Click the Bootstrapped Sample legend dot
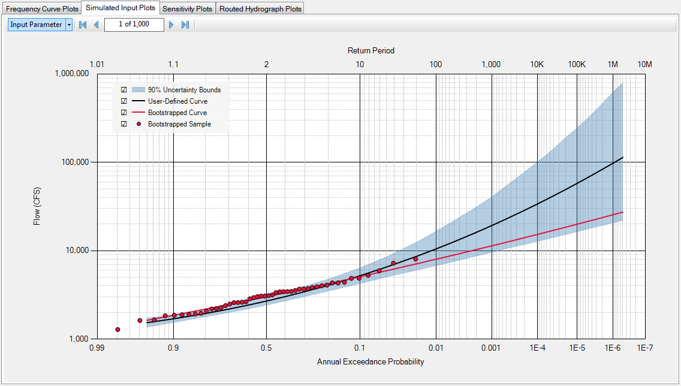681x386 pixels. click(138, 123)
